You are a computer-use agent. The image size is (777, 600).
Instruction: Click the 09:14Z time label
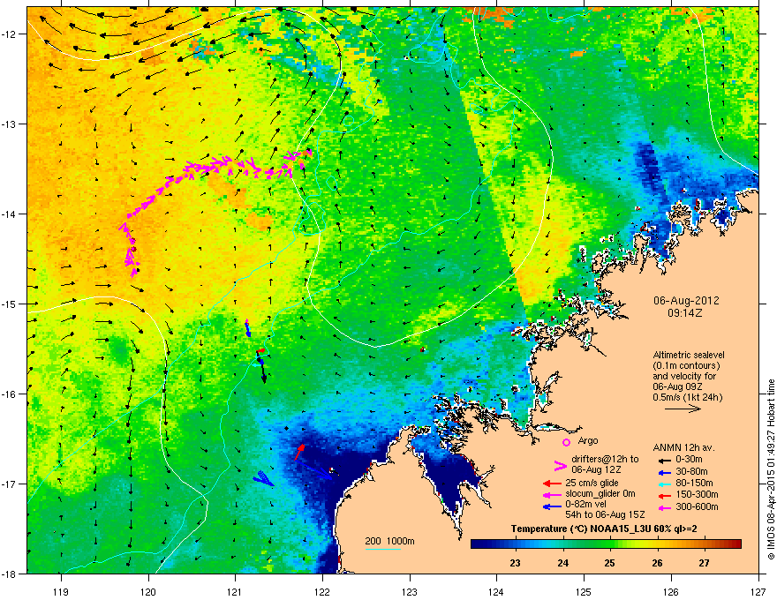click(685, 313)
